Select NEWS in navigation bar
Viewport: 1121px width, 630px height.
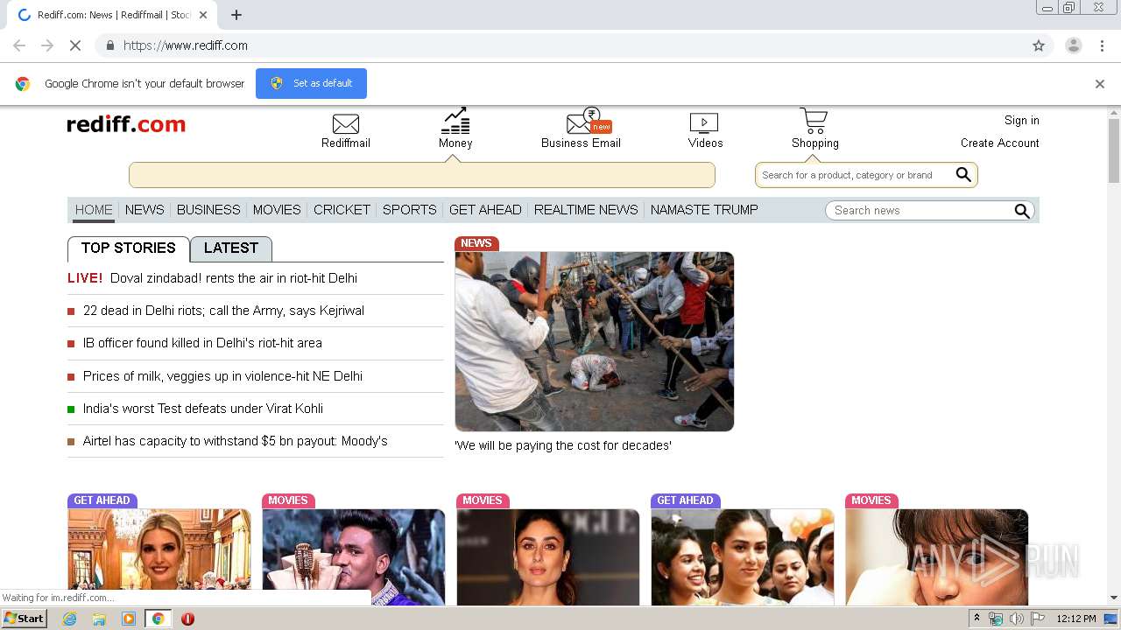pyautogui.click(x=145, y=210)
